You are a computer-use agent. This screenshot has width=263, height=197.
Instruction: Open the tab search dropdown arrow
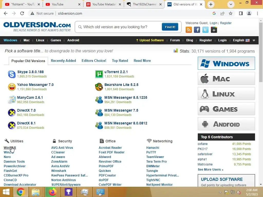[x=231, y=4]
